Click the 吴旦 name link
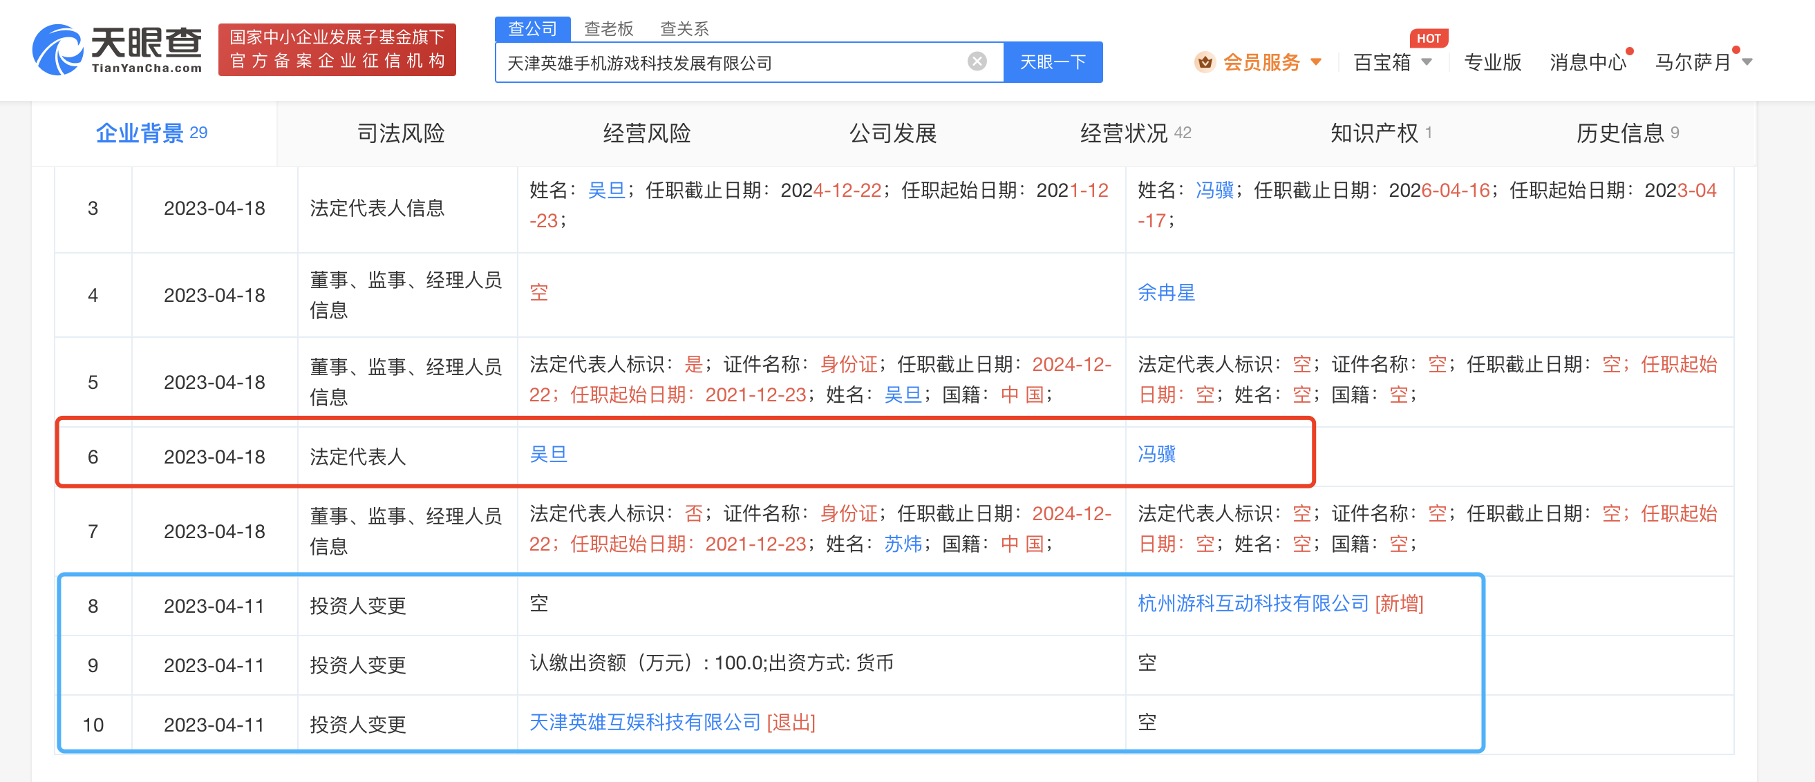The height and width of the screenshot is (782, 1815). pyautogui.click(x=549, y=455)
